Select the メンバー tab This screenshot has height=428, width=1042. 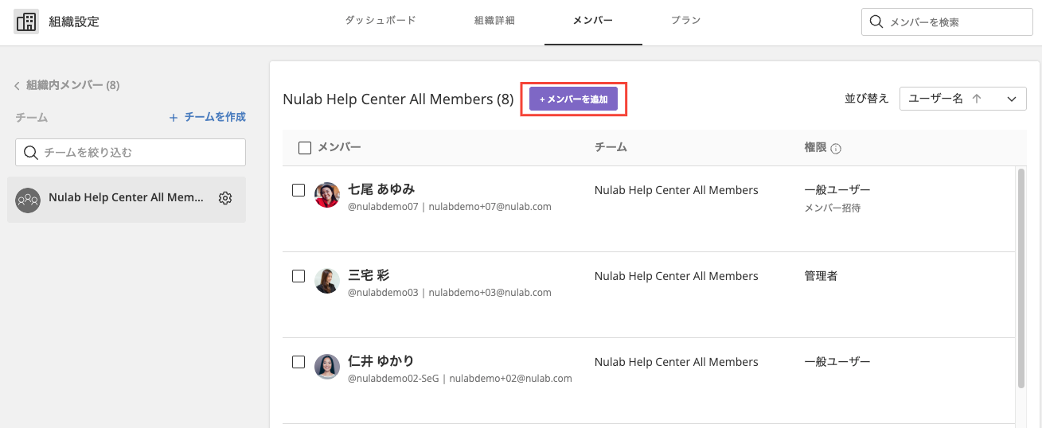tap(593, 21)
